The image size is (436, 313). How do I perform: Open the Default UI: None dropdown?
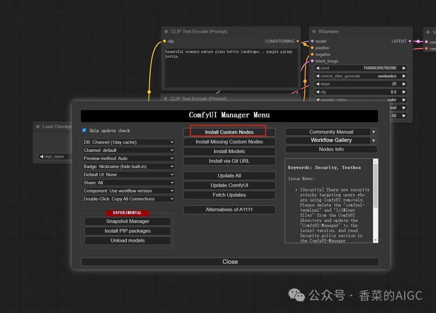click(x=128, y=174)
